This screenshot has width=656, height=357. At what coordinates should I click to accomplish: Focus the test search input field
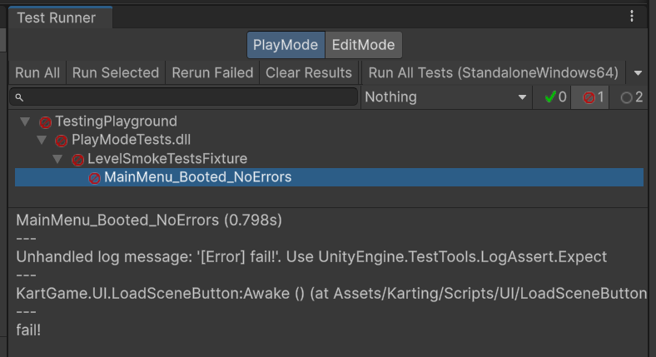click(184, 97)
